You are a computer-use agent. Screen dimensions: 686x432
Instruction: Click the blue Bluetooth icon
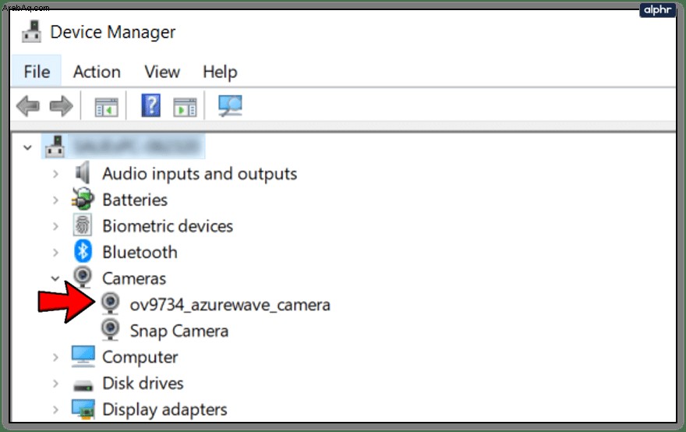point(83,252)
